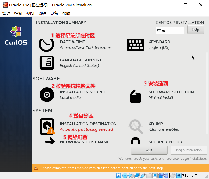Image resolution: width=209 pixels, height=179 pixels.
Task: Open LANGUAGE SUPPORT settings
Action: click(x=81, y=60)
